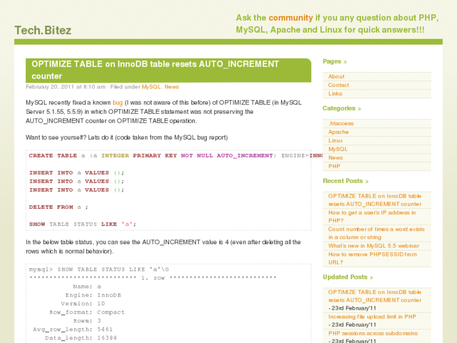Select the PHP category in sidebar
Image resolution: width=457 pixels, height=343 pixels.
pyautogui.click(x=334, y=166)
